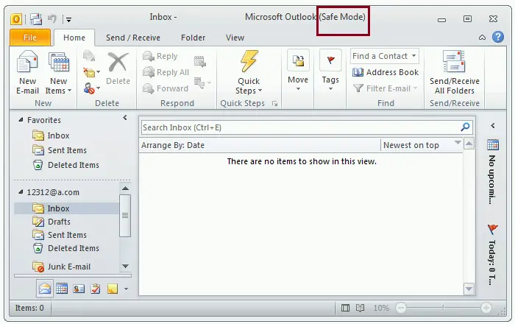This screenshot has width=515, height=324.
Task: Minimize the ribbon with caret button
Action: click(x=482, y=38)
